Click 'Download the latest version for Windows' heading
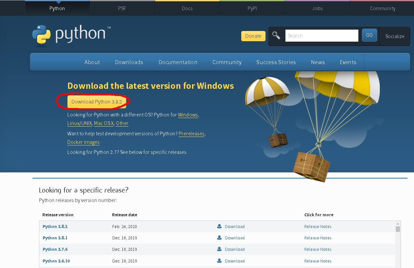The height and width of the screenshot is (268, 414). click(x=151, y=86)
